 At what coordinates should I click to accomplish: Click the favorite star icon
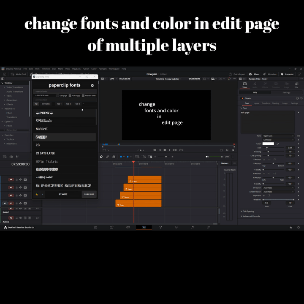coord(37,194)
